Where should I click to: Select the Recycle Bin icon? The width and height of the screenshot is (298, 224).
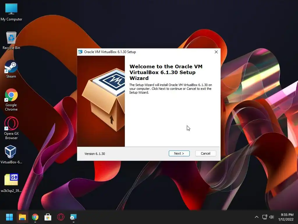click(11, 41)
